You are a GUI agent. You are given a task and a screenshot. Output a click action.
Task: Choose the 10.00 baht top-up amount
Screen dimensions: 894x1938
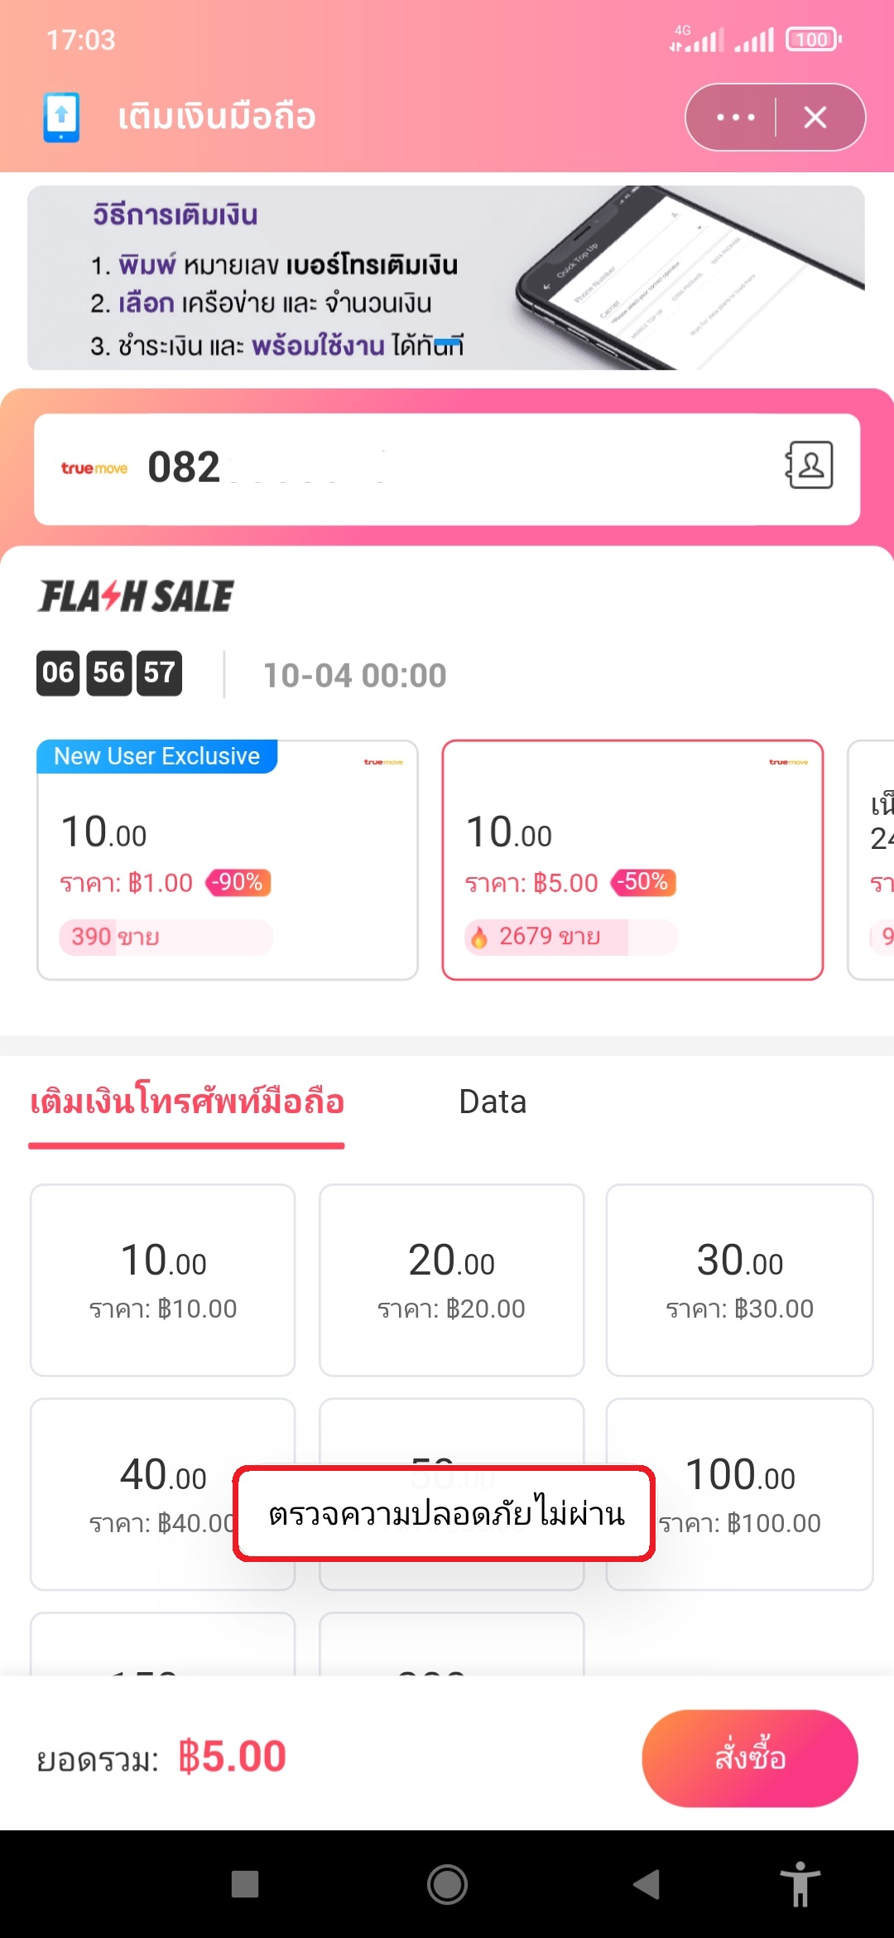(x=163, y=1280)
